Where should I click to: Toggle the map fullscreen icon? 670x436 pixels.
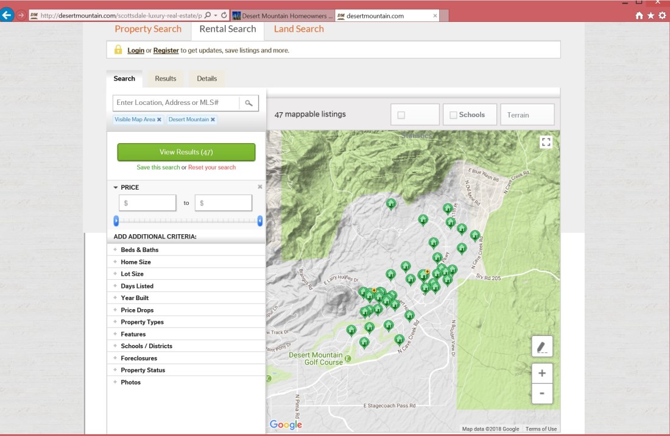tap(546, 142)
